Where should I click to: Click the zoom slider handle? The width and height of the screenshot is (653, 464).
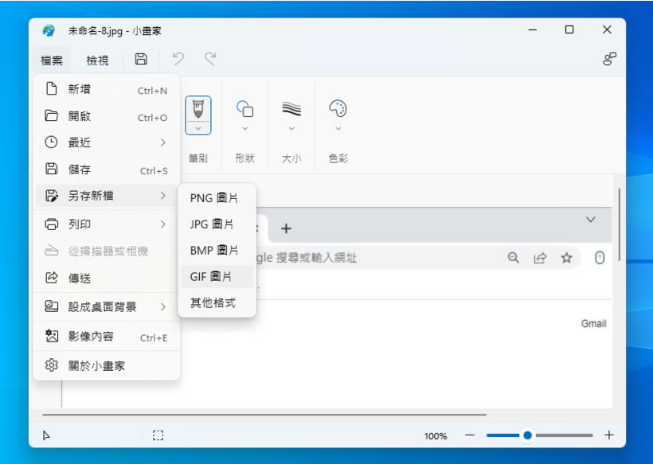tap(527, 435)
